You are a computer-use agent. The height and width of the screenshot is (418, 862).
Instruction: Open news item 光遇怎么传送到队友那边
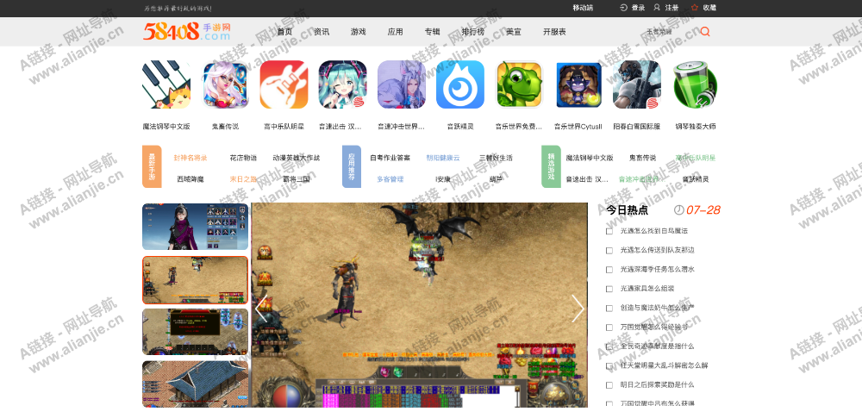pos(657,250)
